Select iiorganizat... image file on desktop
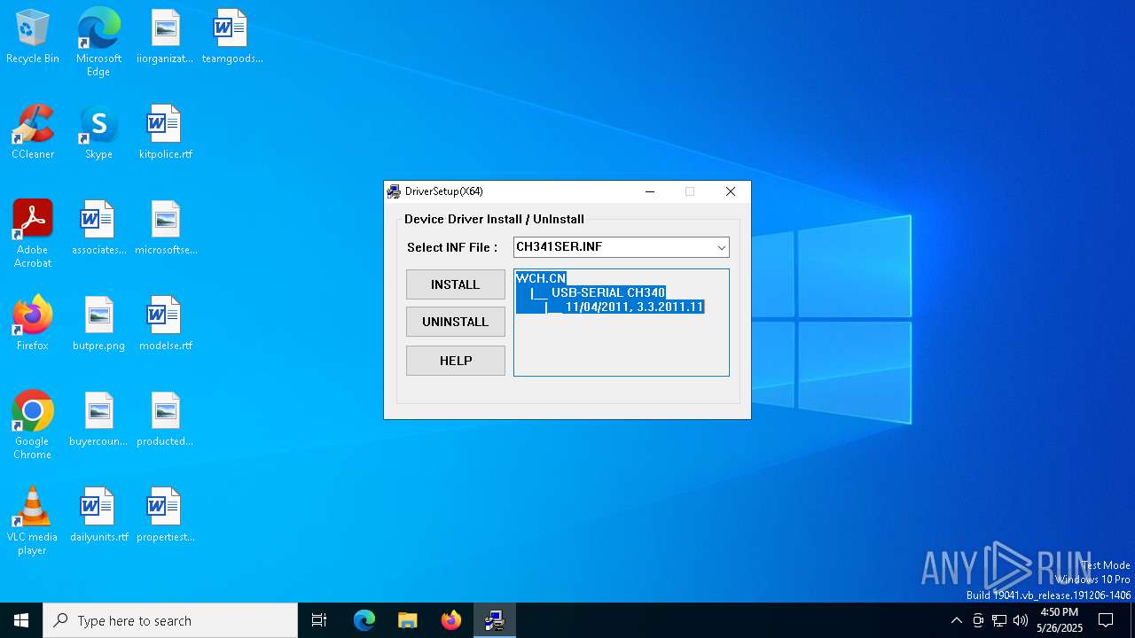This screenshot has height=638, width=1135. tap(165, 37)
